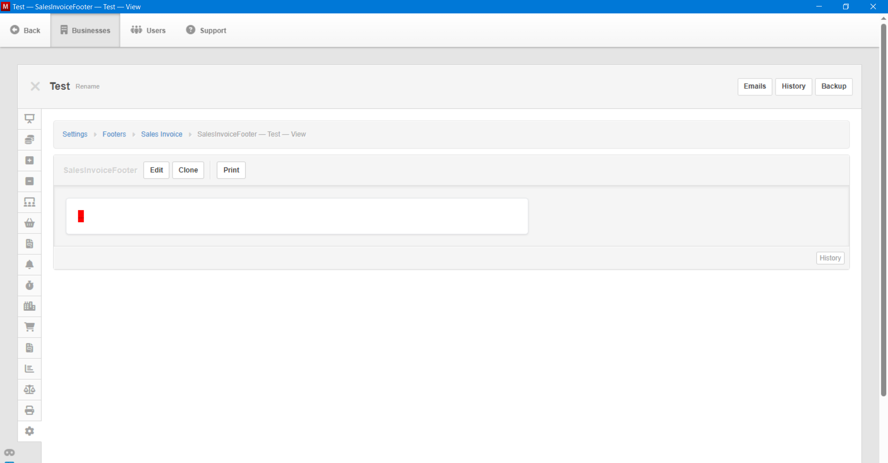Open the bar chart sidebar icon

tap(30, 369)
